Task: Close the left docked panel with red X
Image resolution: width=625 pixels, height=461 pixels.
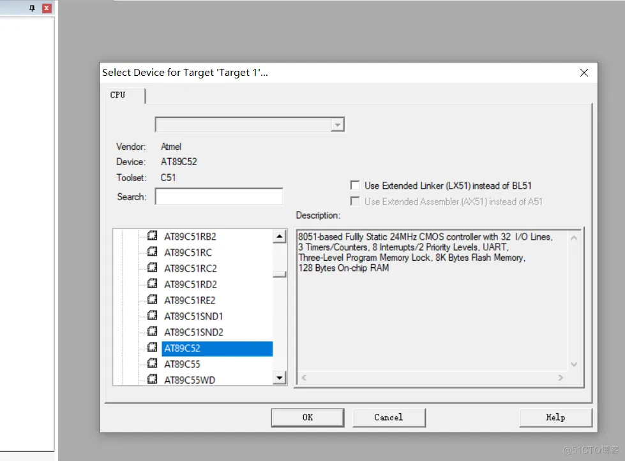Action: [47, 8]
